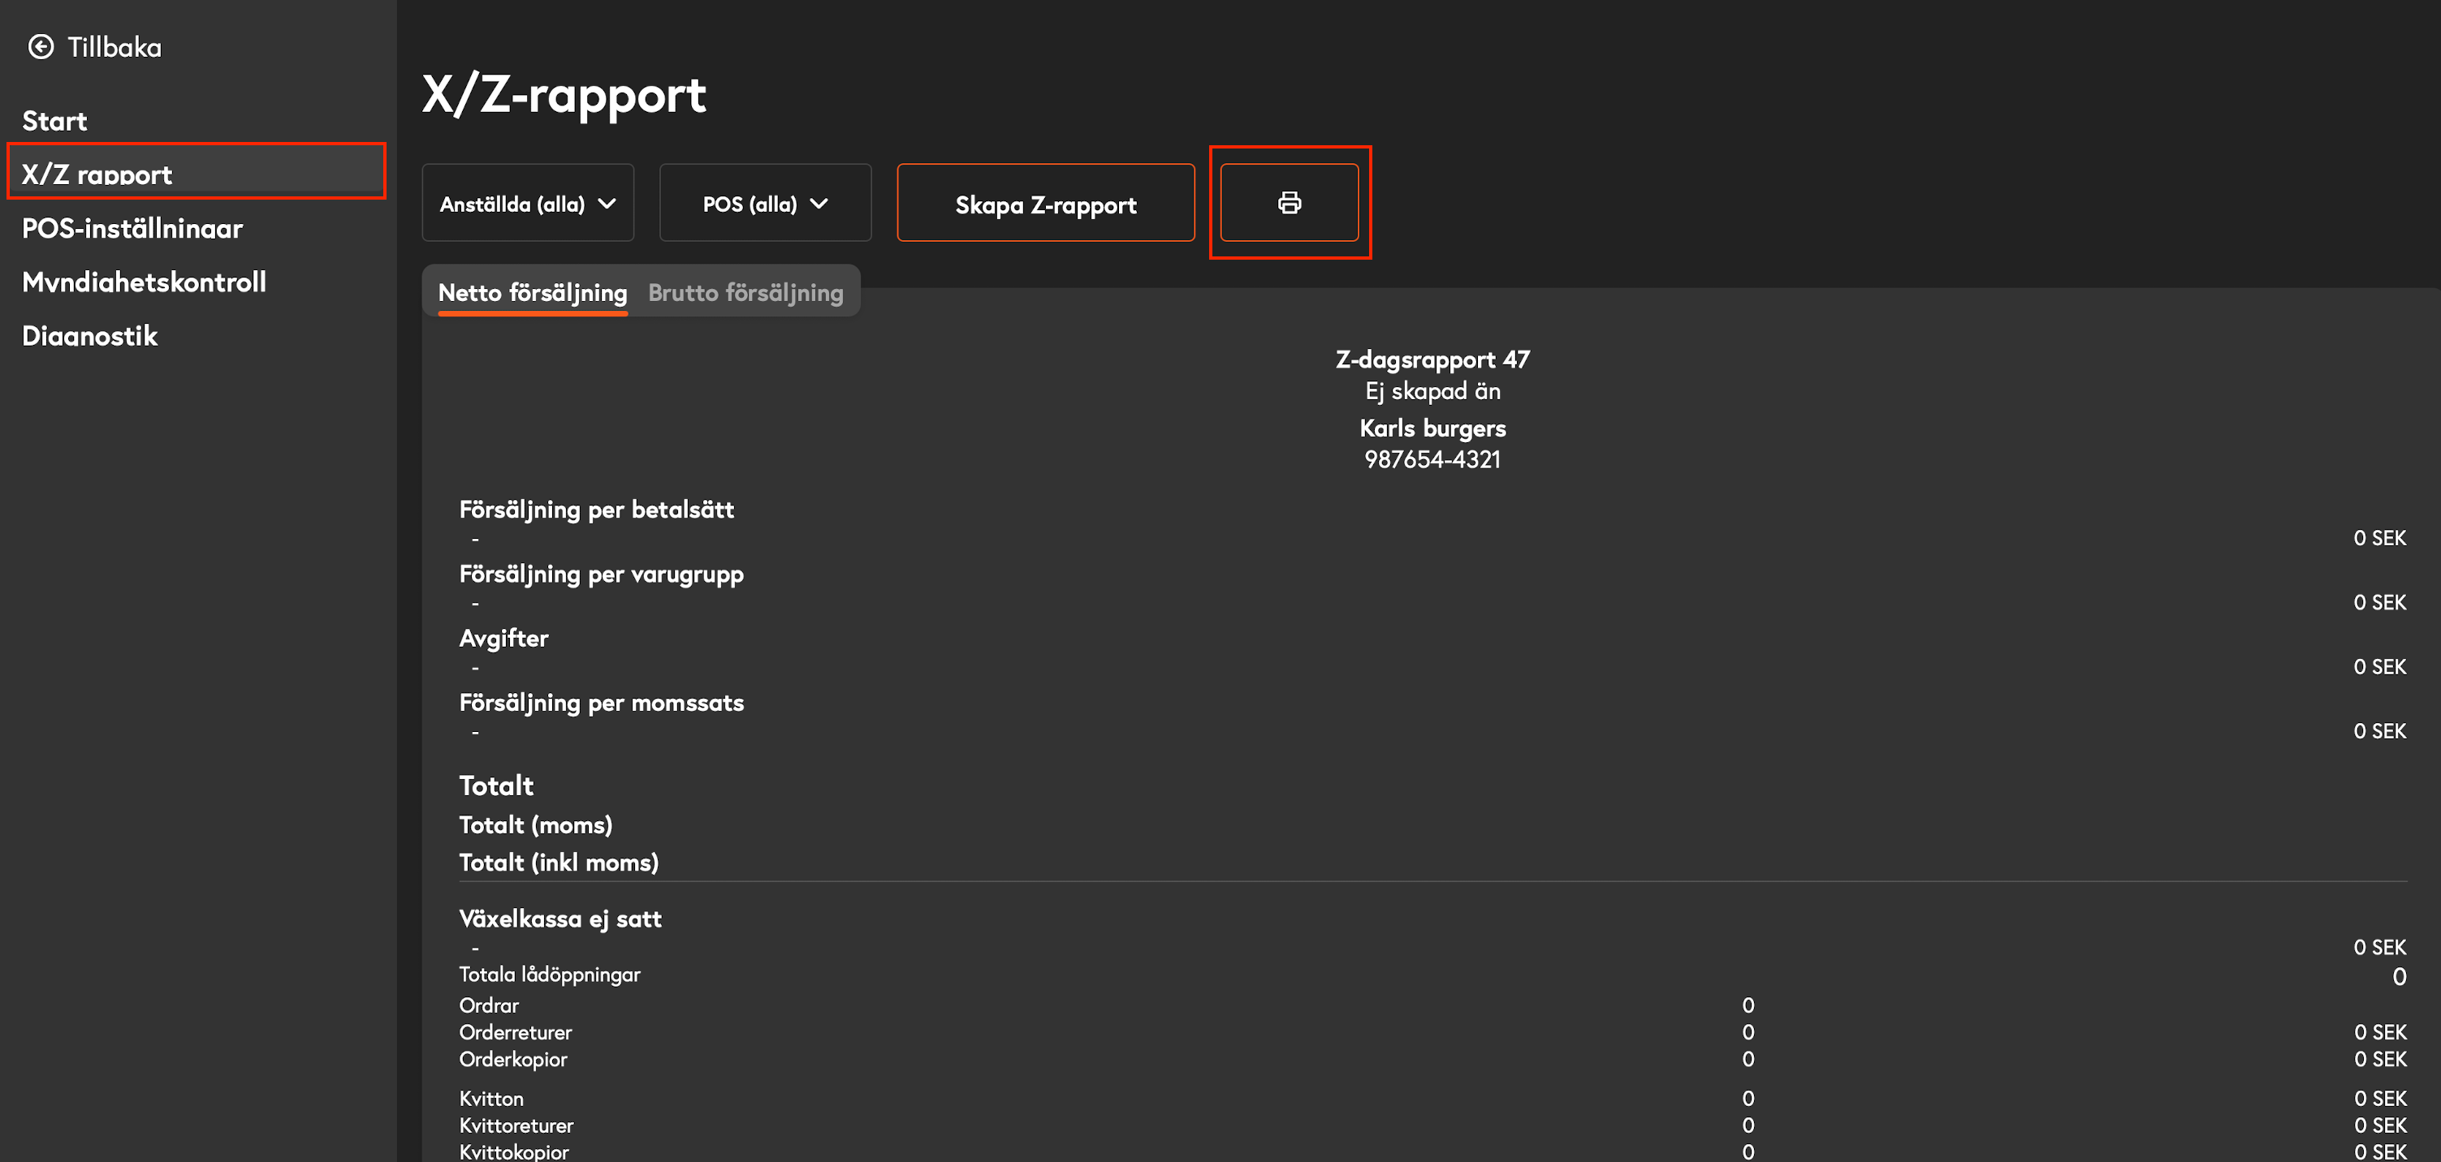Click the back arrow icon beside Tillbaka
This screenshot has height=1162, width=2441.
[41, 46]
